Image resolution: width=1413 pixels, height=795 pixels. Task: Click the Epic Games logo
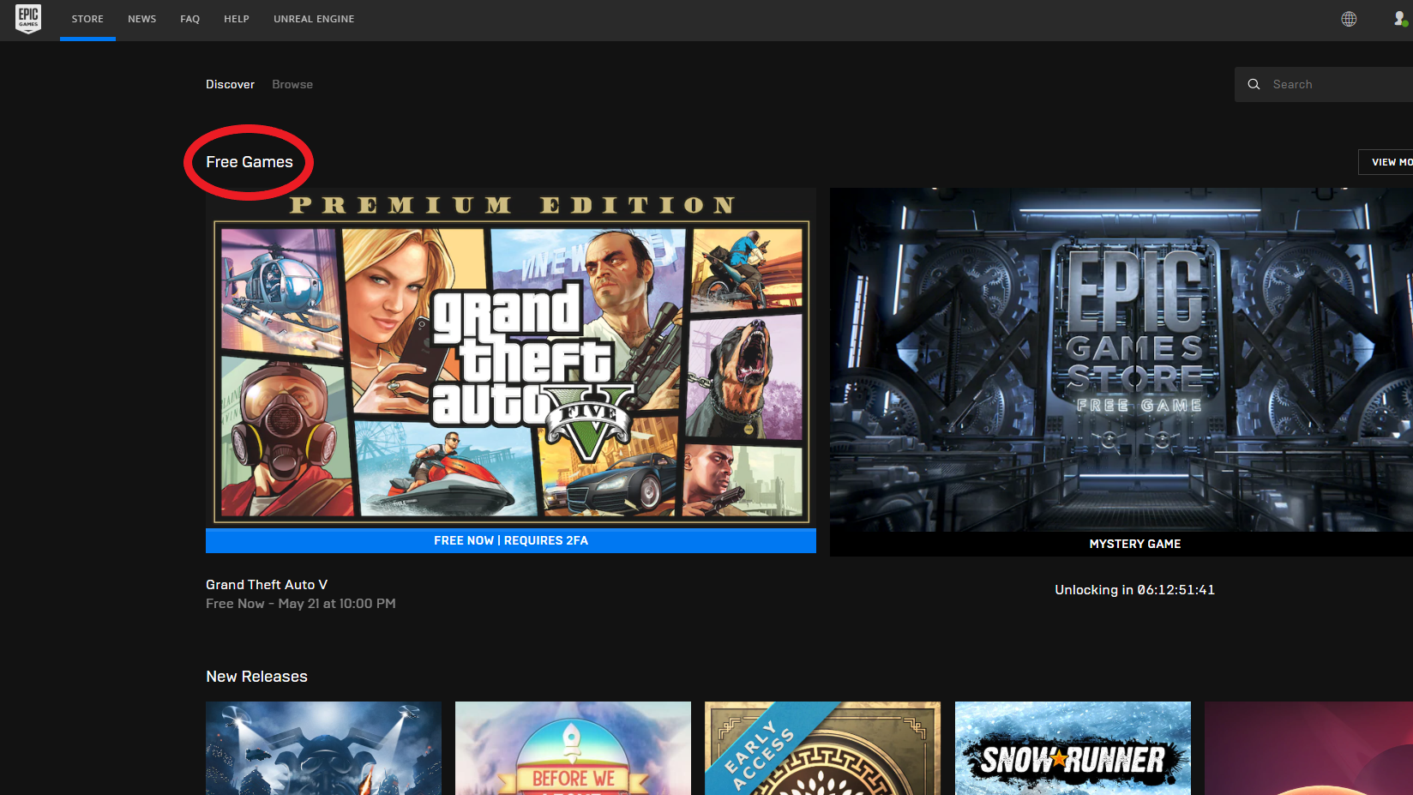28,19
